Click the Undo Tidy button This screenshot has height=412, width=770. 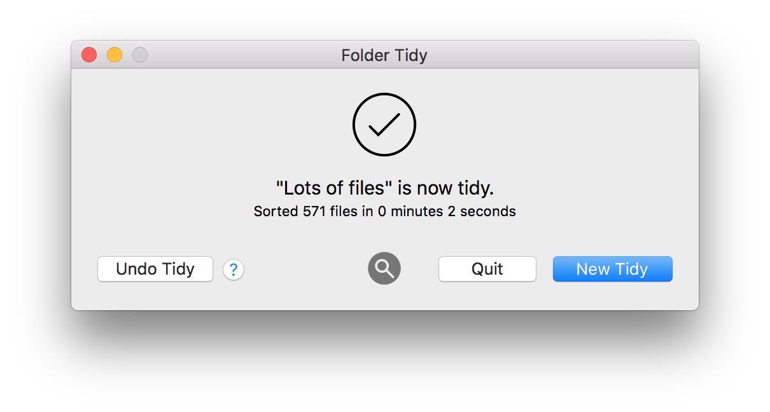coord(155,269)
